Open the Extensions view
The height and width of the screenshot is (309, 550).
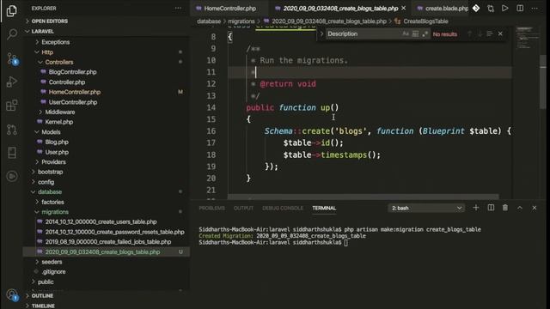(x=12, y=105)
